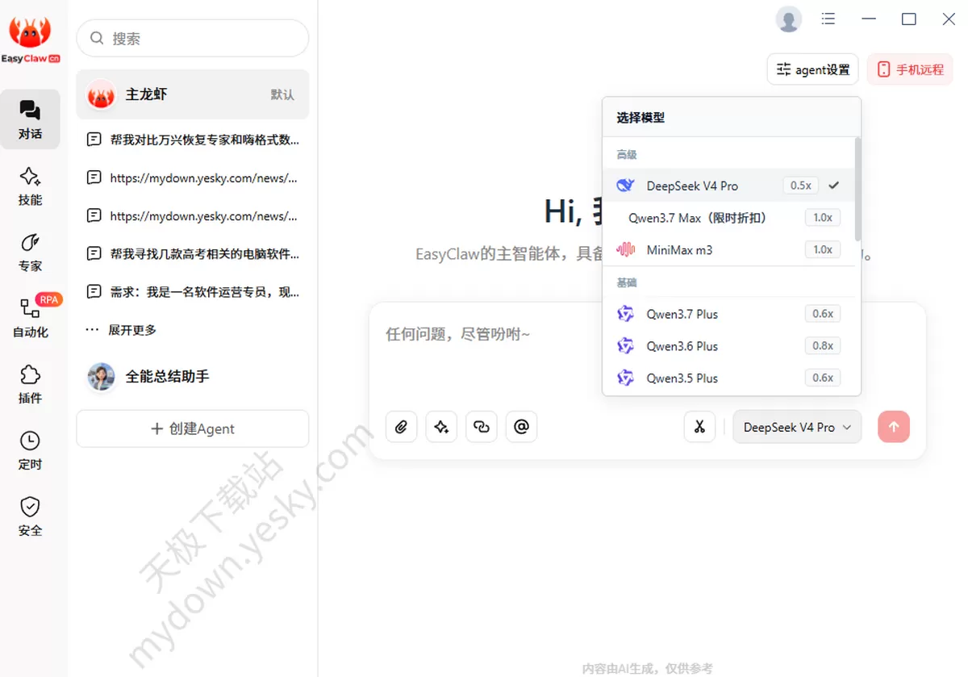Click the checkmark next to DeepSeek V4 Pro
Screen dimensions: 968x677
(834, 186)
